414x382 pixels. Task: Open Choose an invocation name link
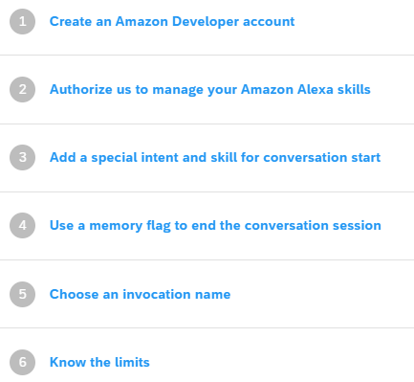[140, 294]
